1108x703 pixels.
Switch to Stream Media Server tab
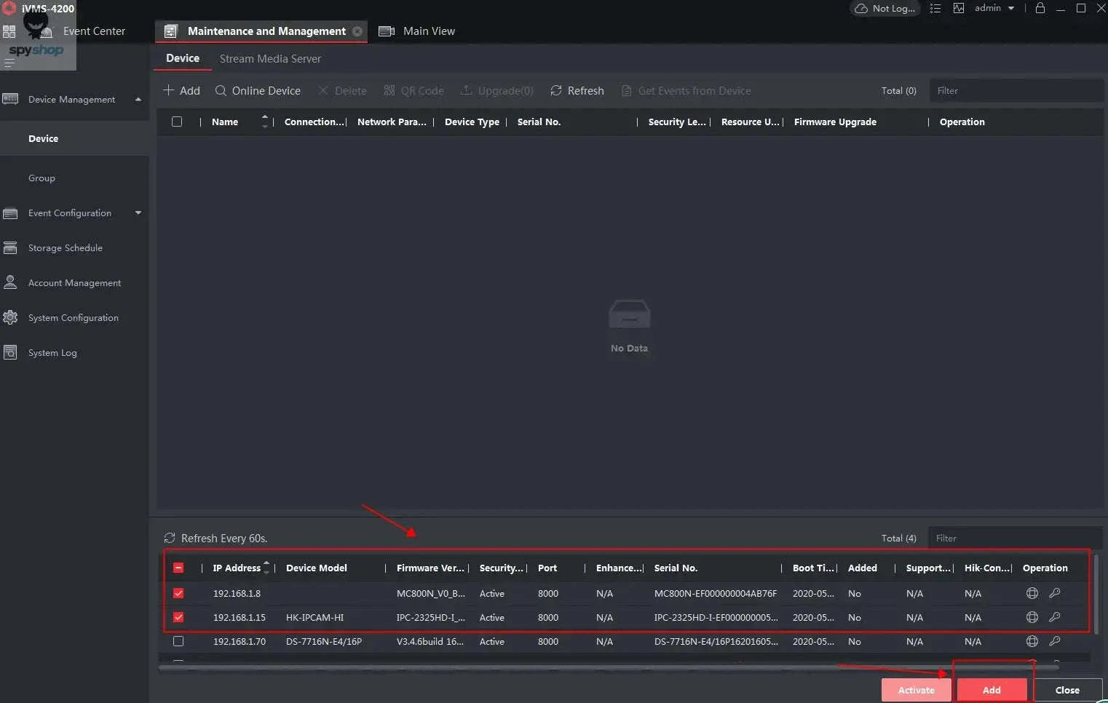coord(270,59)
